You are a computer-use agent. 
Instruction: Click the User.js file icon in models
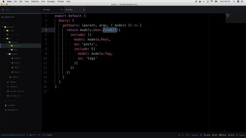click(12, 72)
